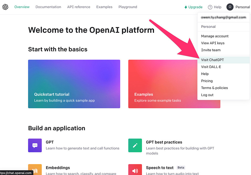The height and width of the screenshot is (175, 251).
Task: Click 'Learn how to generate text and call functions'
Action: click(x=82, y=148)
